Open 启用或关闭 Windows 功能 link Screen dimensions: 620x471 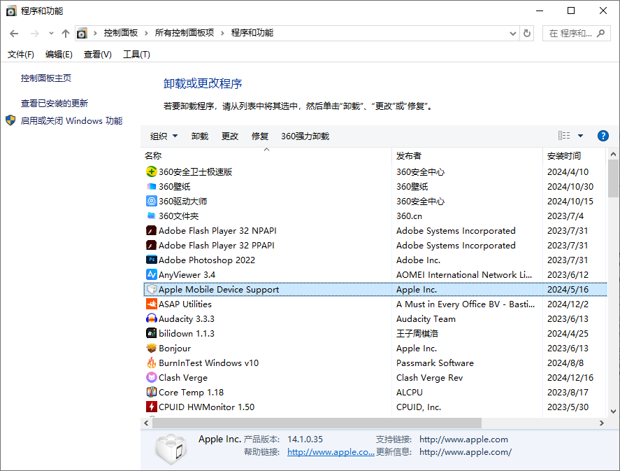[71, 120]
